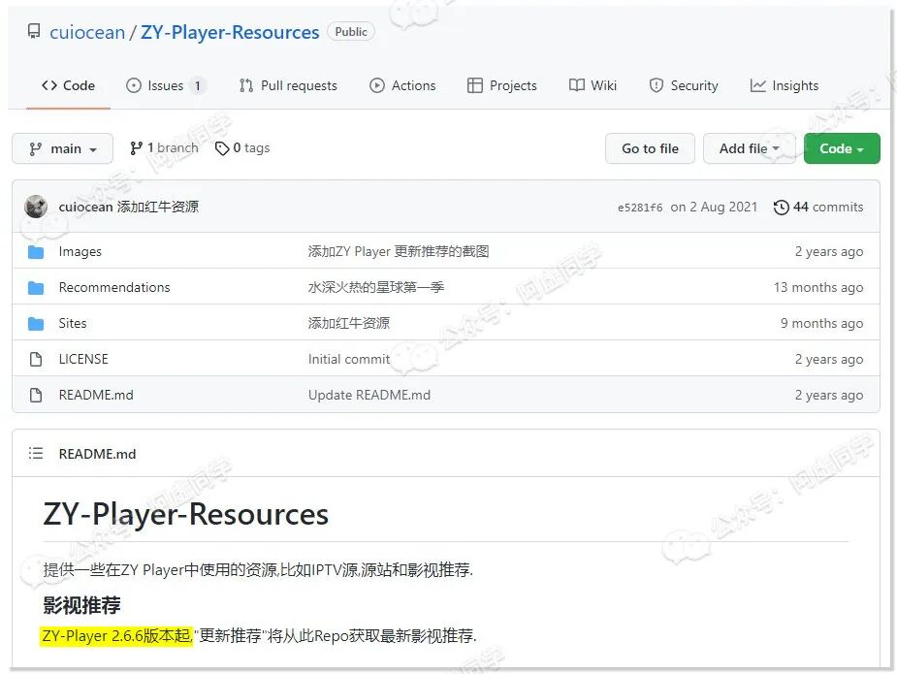Click the 影视推荐 section heading
This screenshot has height=674, width=897.
point(81,605)
